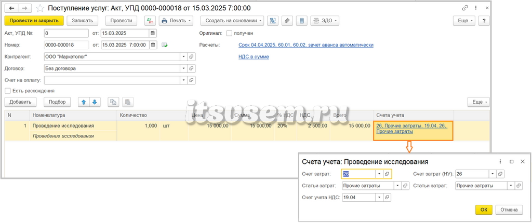Open main window three-dot options menu

coord(476,8)
